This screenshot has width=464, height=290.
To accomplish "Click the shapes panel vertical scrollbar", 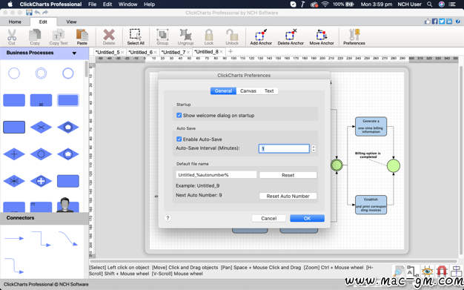I will [86, 70].
